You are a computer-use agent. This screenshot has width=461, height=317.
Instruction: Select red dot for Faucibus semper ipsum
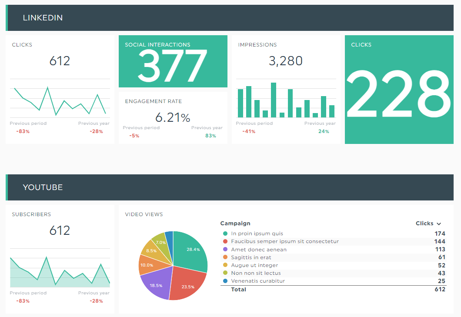tap(225, 241)
